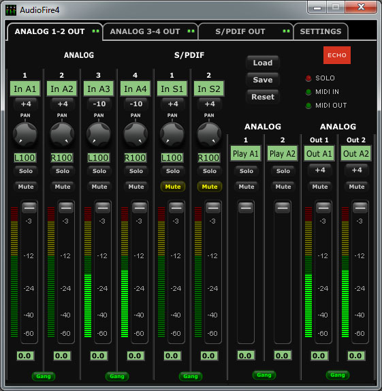Click the Reset button
382x391 pixels.
pyautogui.click(x=263, y=97)
